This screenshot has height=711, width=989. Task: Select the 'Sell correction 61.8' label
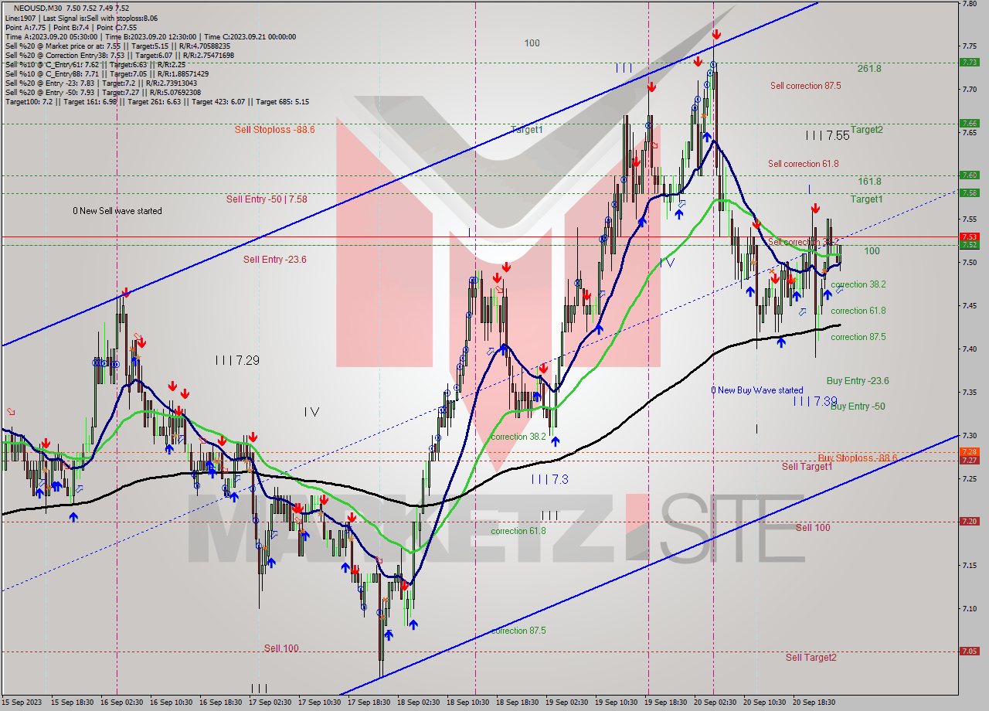tap(803, 164)
